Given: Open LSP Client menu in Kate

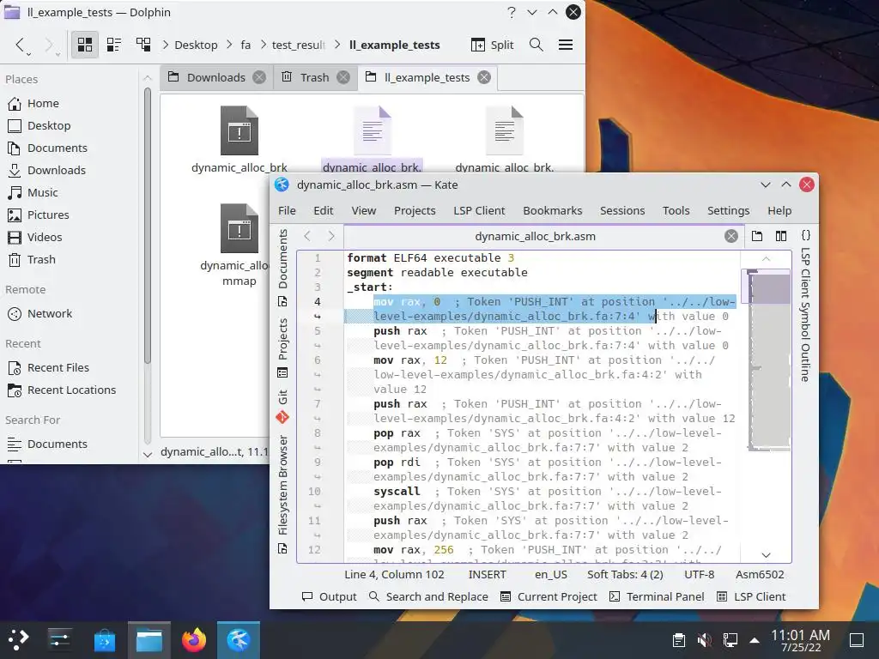Looking at the screenshot, I should (x=479, y=211).
